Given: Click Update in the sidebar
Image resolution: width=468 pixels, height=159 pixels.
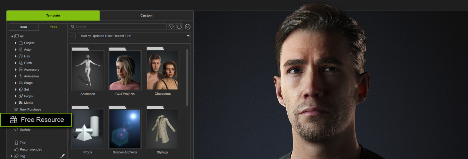Looking at the screenshot, I should (x=25, y=130).
